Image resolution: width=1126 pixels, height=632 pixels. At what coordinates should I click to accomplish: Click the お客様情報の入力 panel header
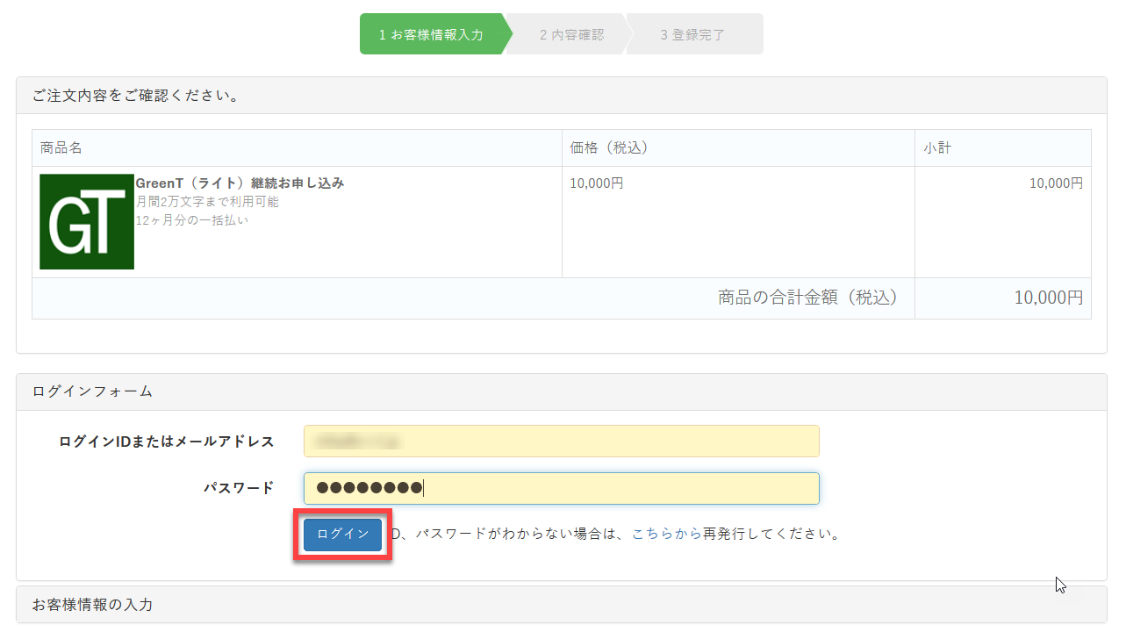pyautogui.click(x=93, y=605)
